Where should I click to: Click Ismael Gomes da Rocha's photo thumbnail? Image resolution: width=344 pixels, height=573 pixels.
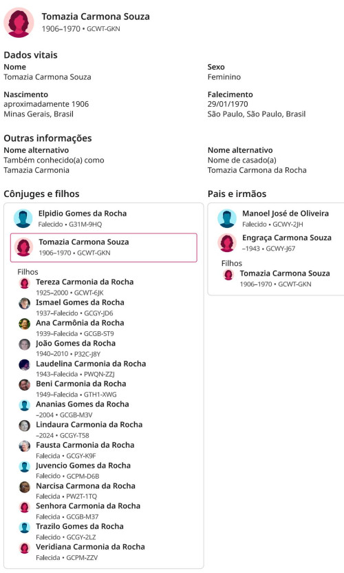tap(25, 303)
